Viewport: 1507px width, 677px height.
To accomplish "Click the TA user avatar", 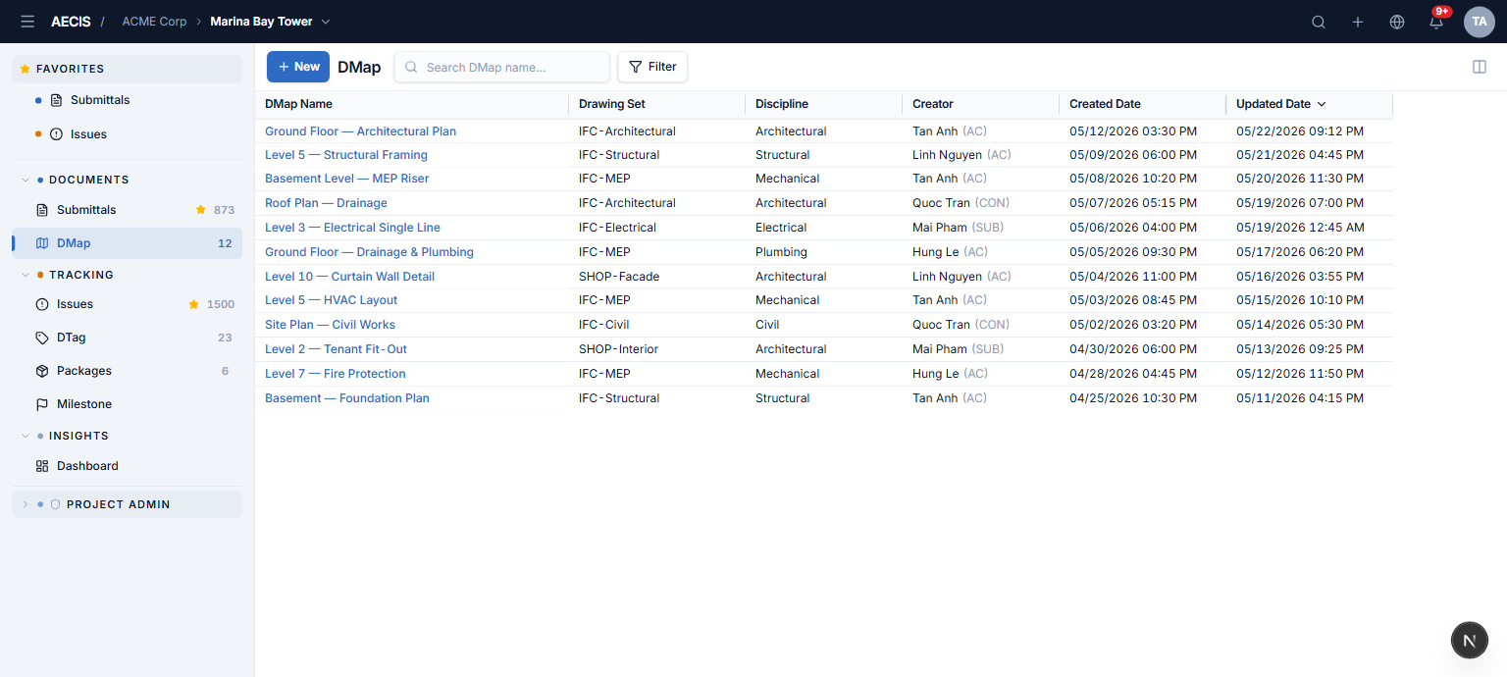I will pyautogui.click(x=1480, y=22).
